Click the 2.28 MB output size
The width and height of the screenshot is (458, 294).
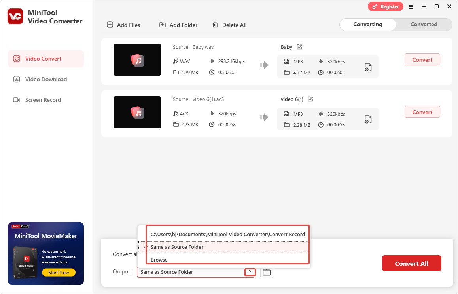tap(302, 125)
